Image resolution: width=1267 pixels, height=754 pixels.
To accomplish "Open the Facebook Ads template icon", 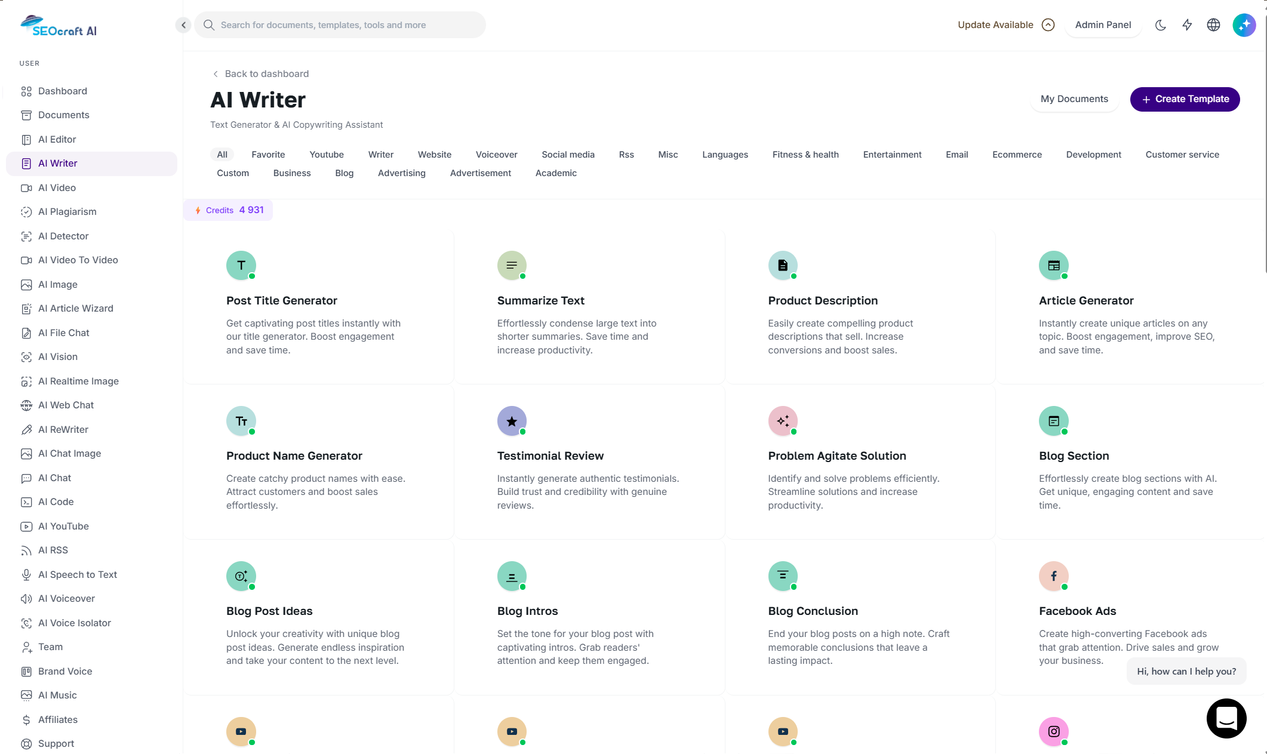I will tap(1053, 576).
